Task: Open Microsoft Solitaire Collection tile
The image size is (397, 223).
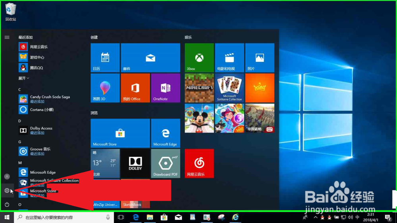Action: 229,88
